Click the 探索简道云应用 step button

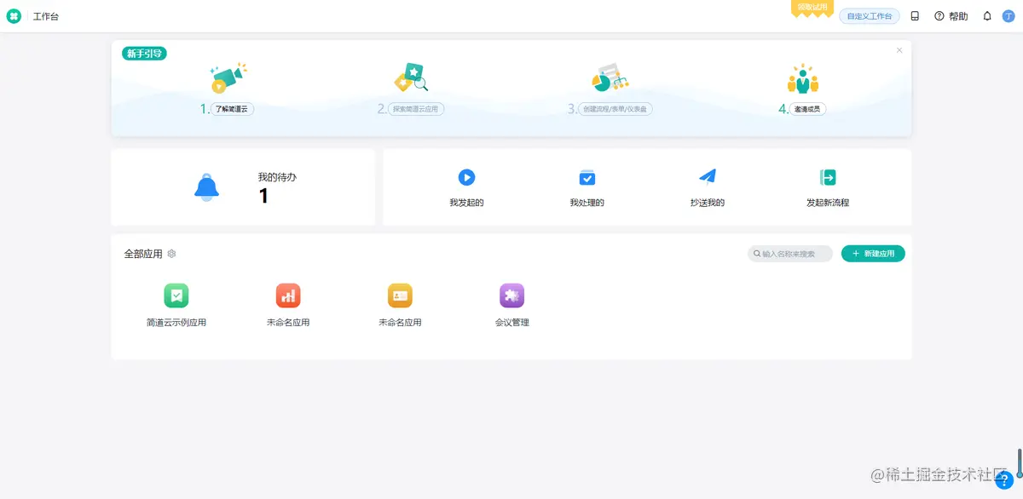tap(417, 109)
